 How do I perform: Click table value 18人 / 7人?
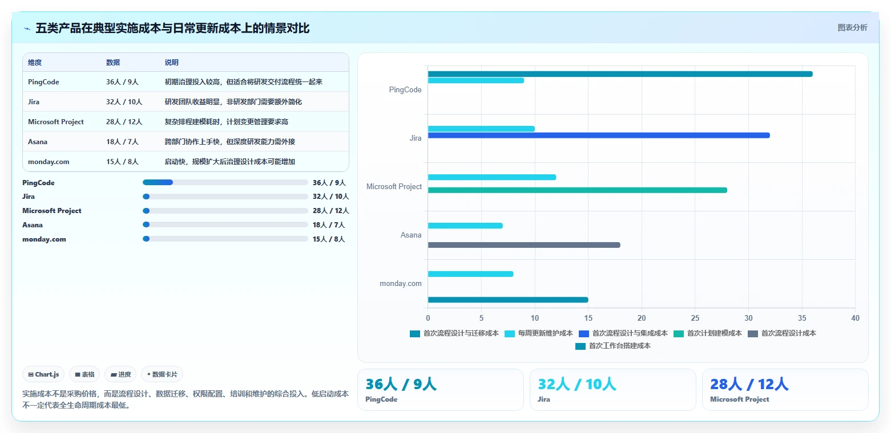(122, 142)
